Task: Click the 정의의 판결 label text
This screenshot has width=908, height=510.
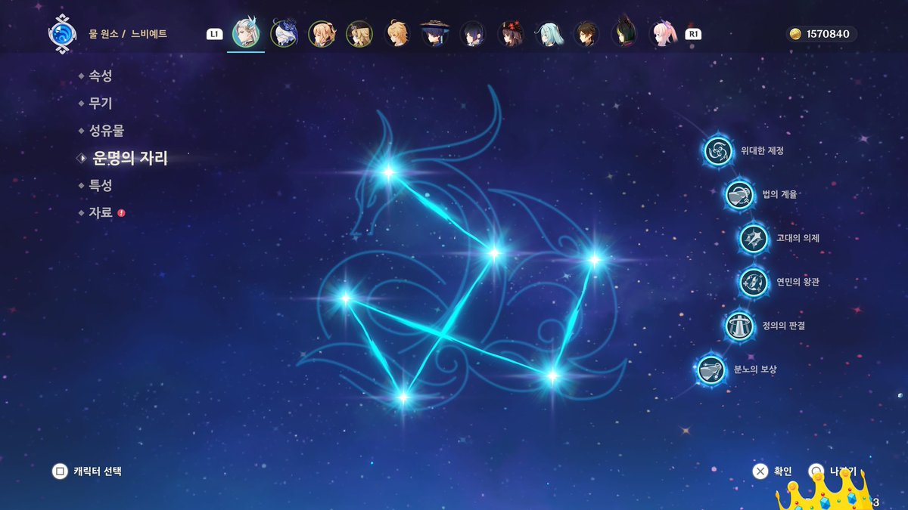Action: pyautogui.click(x=783, y=326)
